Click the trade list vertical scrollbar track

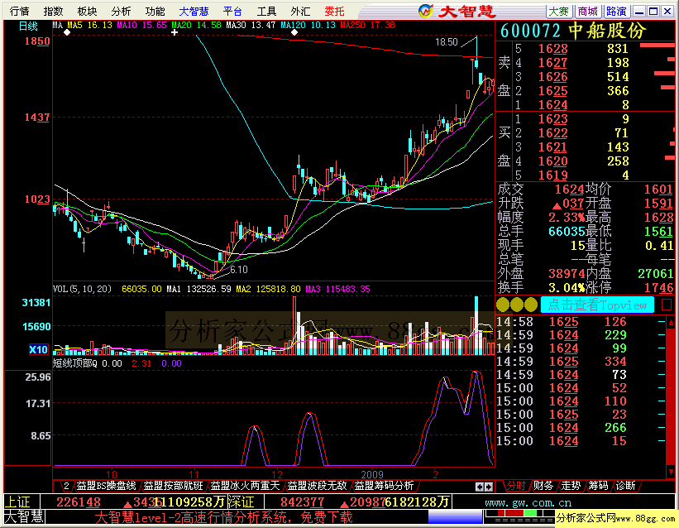click(671, 397)
